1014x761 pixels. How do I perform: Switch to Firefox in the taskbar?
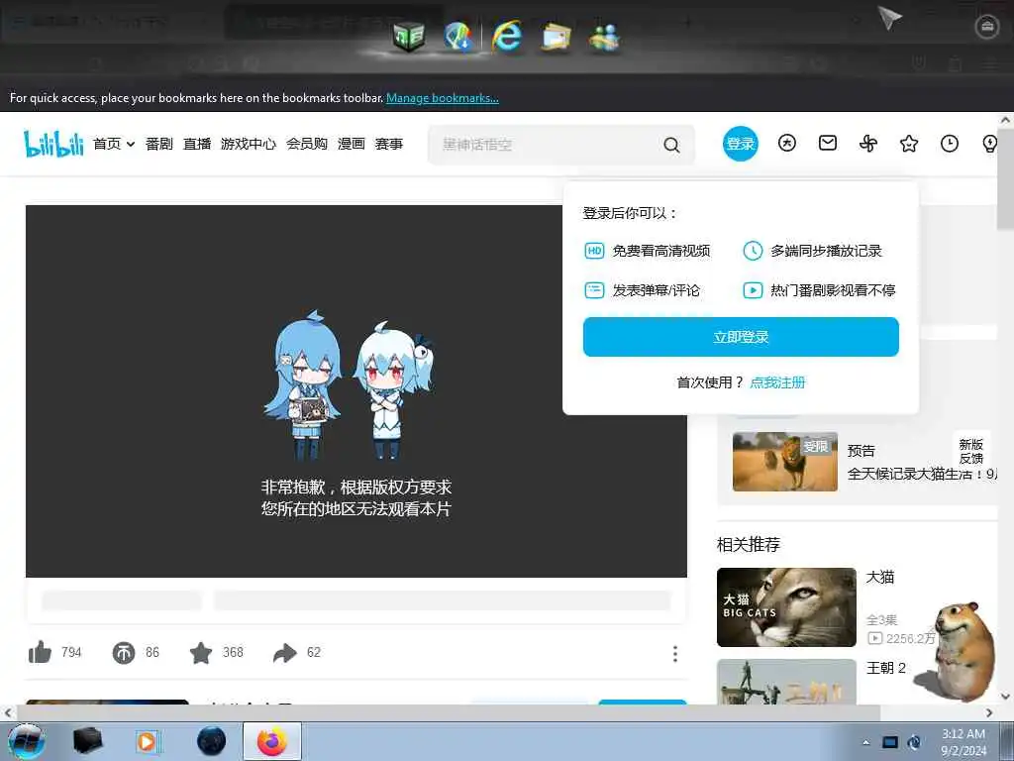pyautogui.click(x=272, y=741)
